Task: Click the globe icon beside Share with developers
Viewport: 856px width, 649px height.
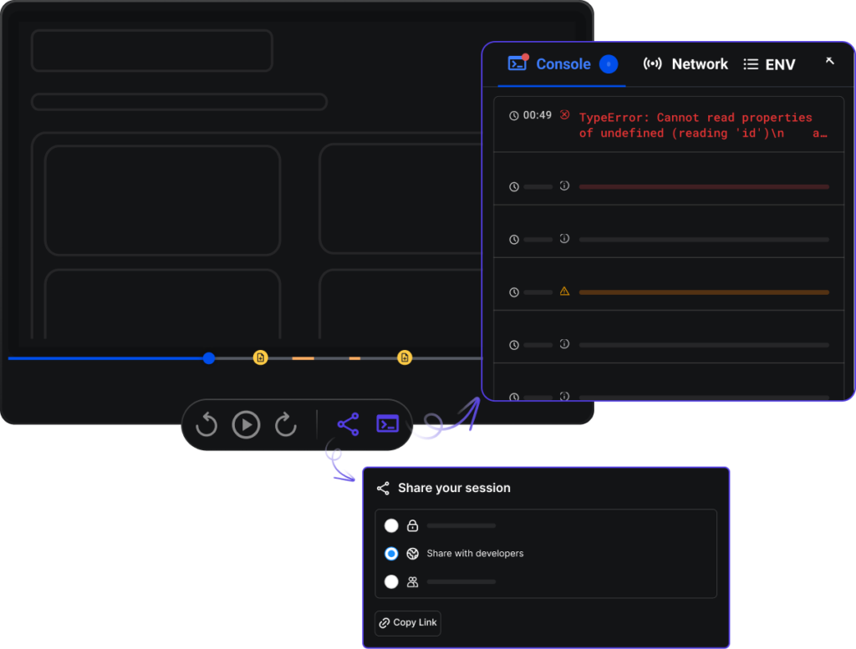Action: pyautogui.click(x=412, y=553)
